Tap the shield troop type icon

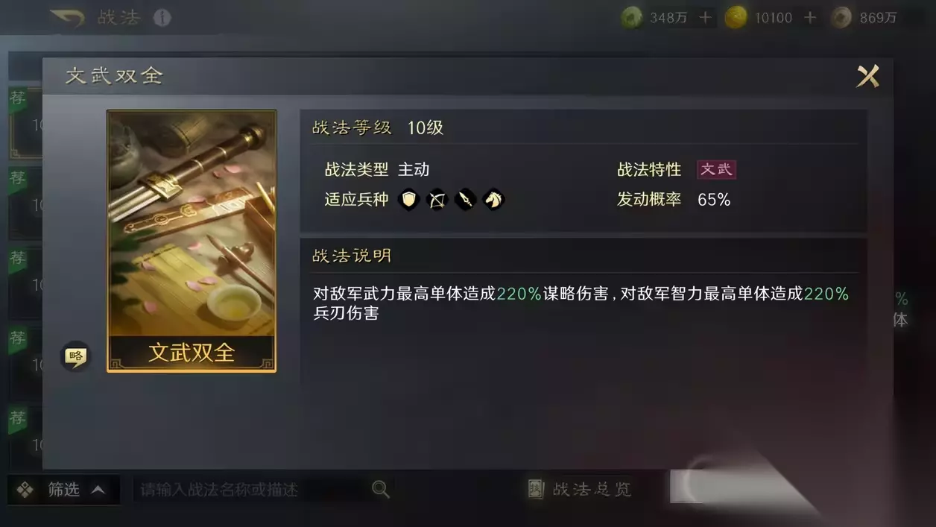click(408, 200)
